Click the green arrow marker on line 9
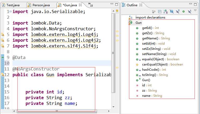 (x=3, y=57)
